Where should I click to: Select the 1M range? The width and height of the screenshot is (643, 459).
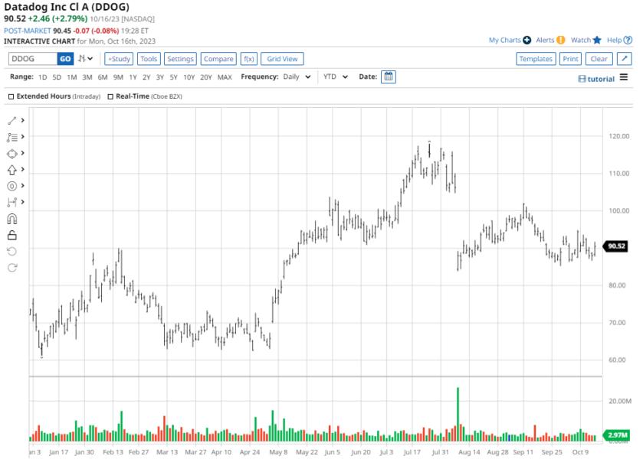[72, 77]
